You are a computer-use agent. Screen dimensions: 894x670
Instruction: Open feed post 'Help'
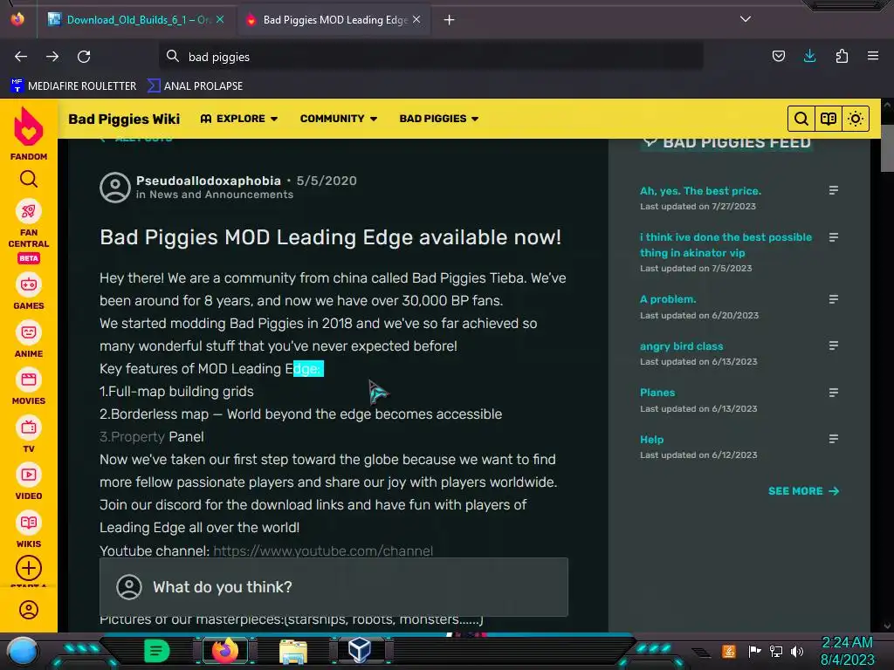point(651,440)
